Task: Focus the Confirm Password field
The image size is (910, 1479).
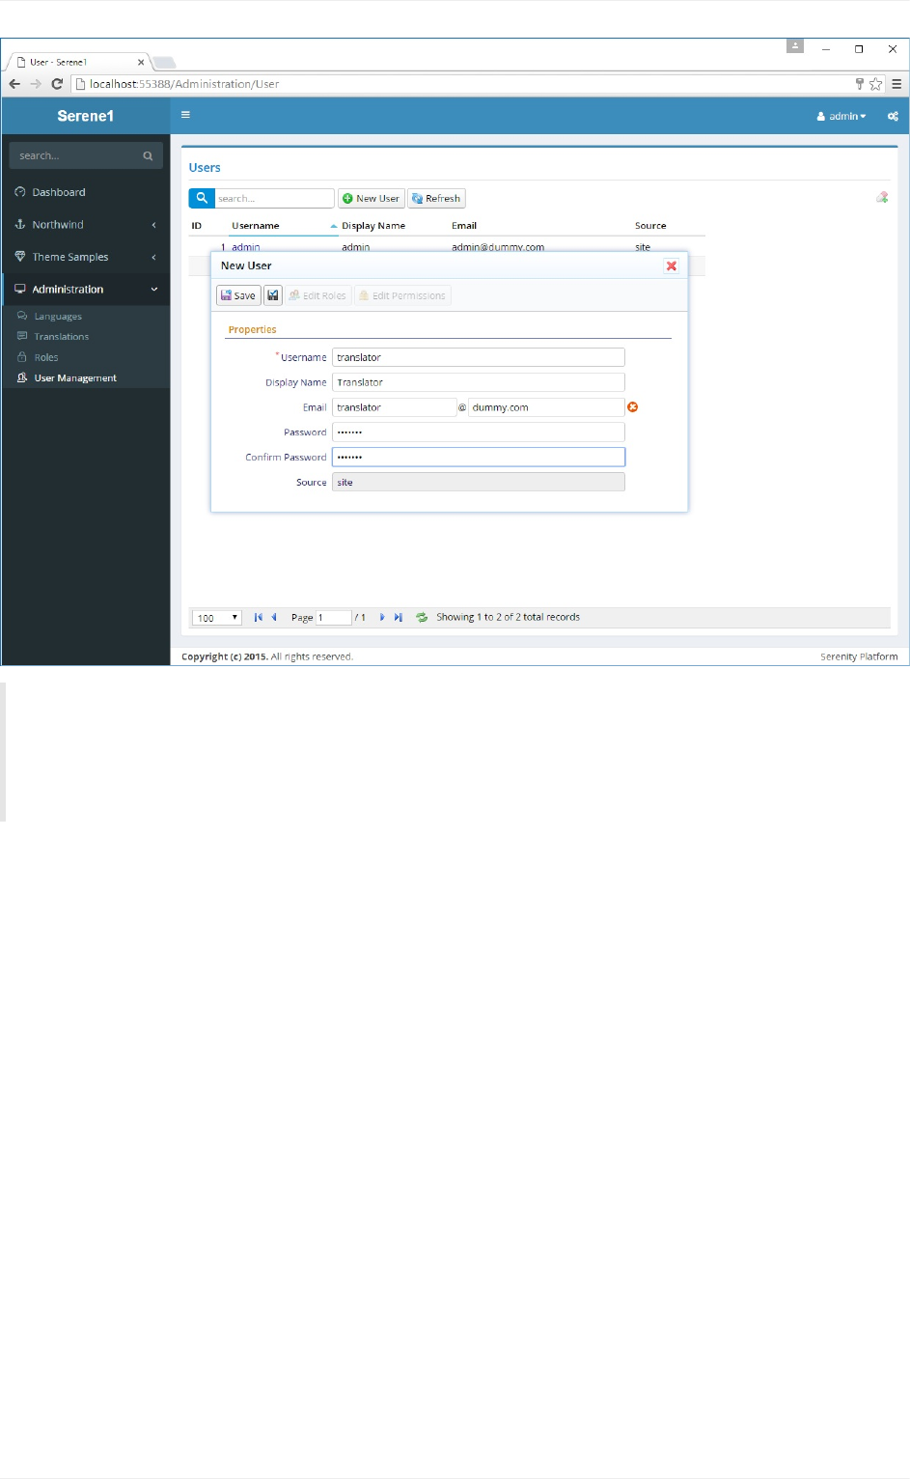Action: point(479,458)
